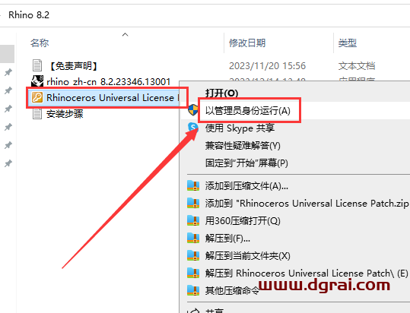Click the archive icon beside 解压到 Rhinoceros Universal License Patch\ (E)
The image size is (410, 313).
click(x=193, y=273)
